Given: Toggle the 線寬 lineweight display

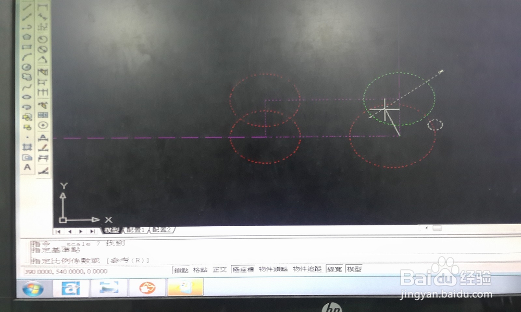Looking at the screenshot, I should (x=334, y=269).
